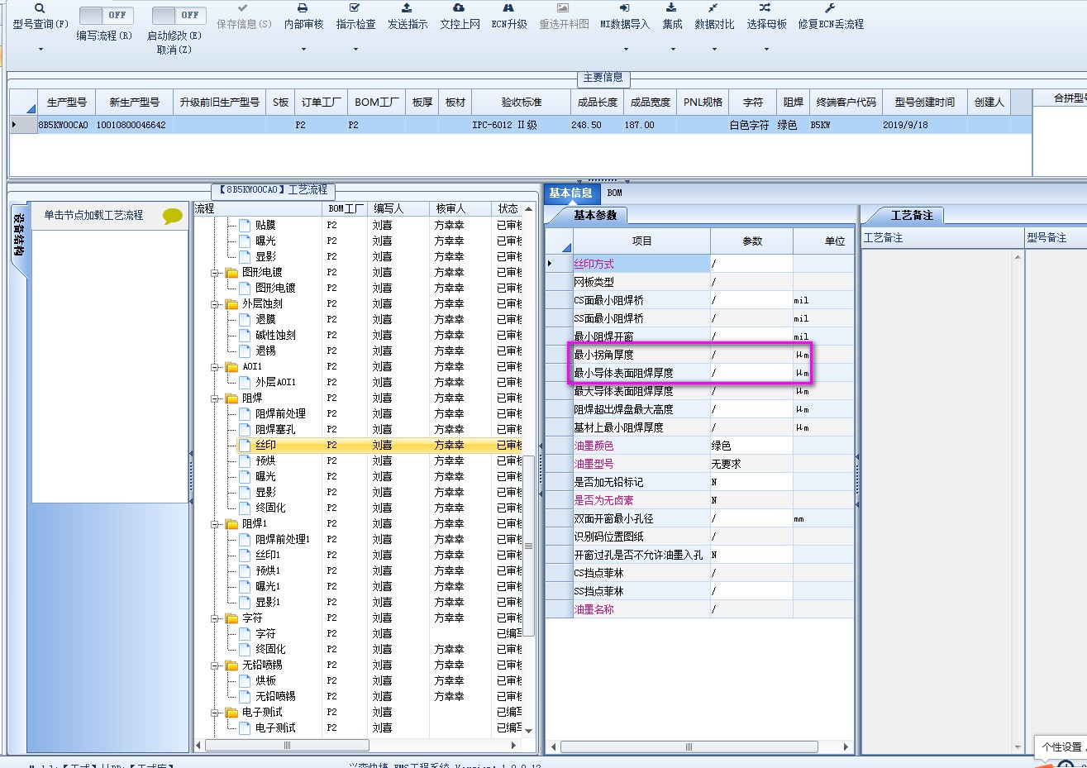Open dropdown arrow under 内部审核
1087x768 pixels.
tap(303, 50)
